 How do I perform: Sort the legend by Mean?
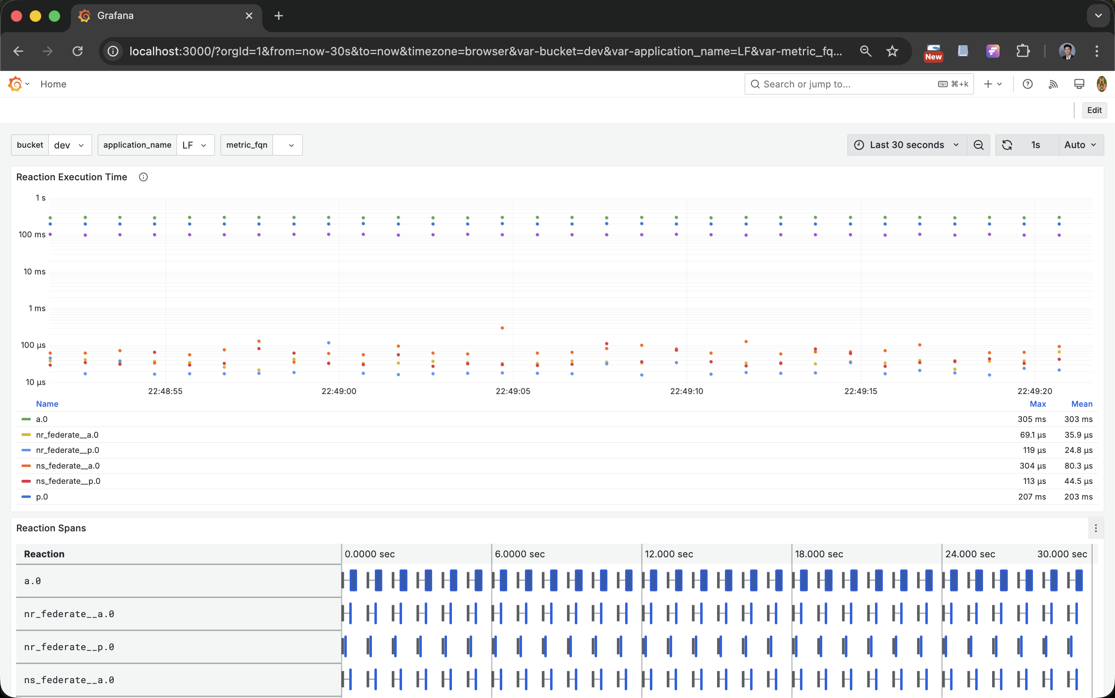point(1081,404)
